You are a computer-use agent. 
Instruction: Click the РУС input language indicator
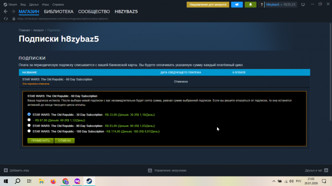point(299,181)
